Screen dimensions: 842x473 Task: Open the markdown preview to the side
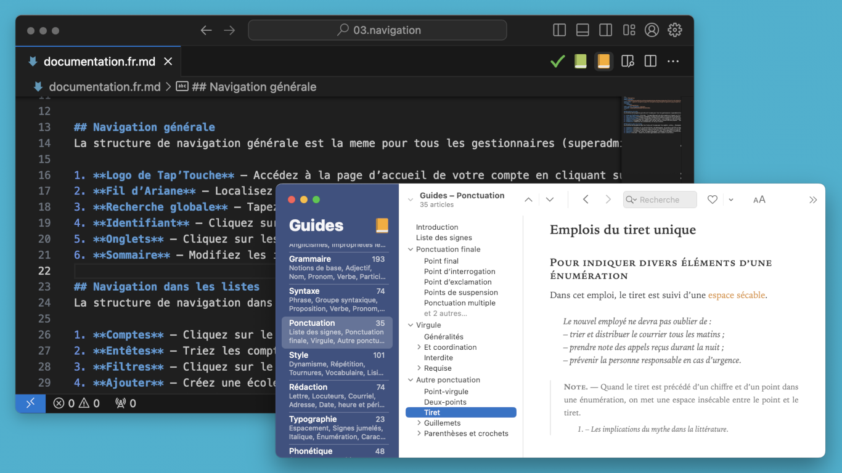(x=627, y=62)
